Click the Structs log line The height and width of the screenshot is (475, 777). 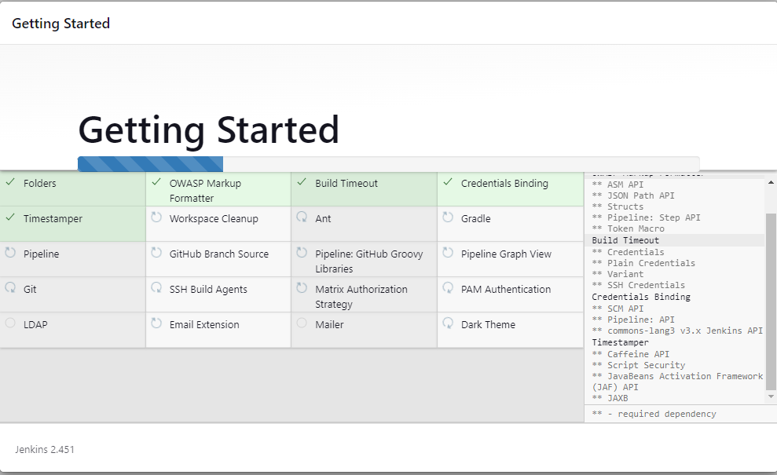[x=618, y=206]
